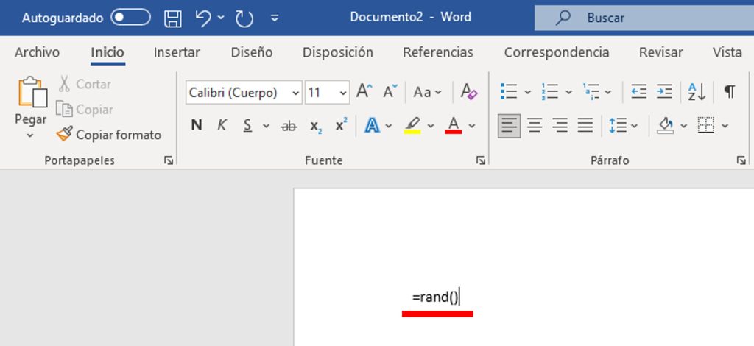Expand the Fuente dialog launcher
This screenshot has width=754, height=346.
[x=481, y=160]
